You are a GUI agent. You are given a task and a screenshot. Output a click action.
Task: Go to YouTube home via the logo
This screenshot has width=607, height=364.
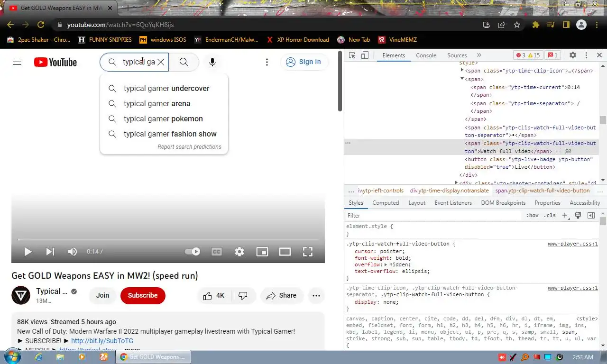[55, 62]
